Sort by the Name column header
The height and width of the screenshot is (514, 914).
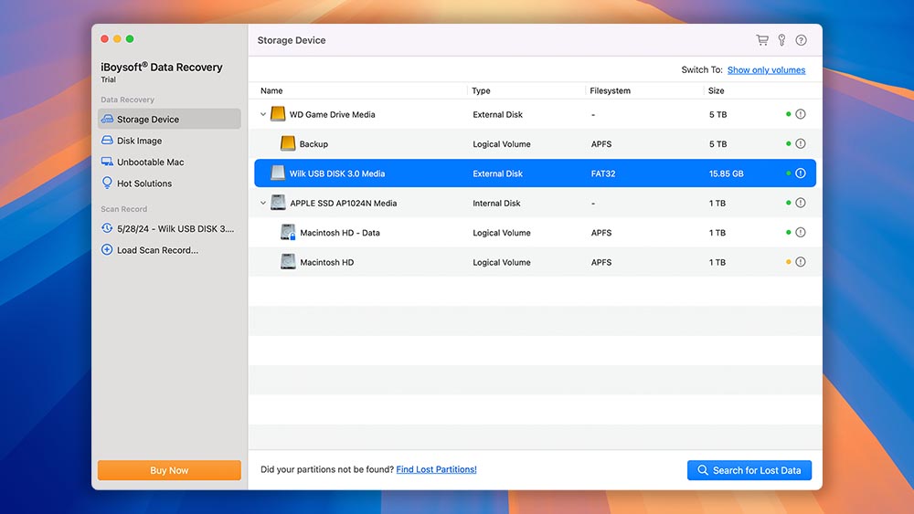(x=271, y=90)
